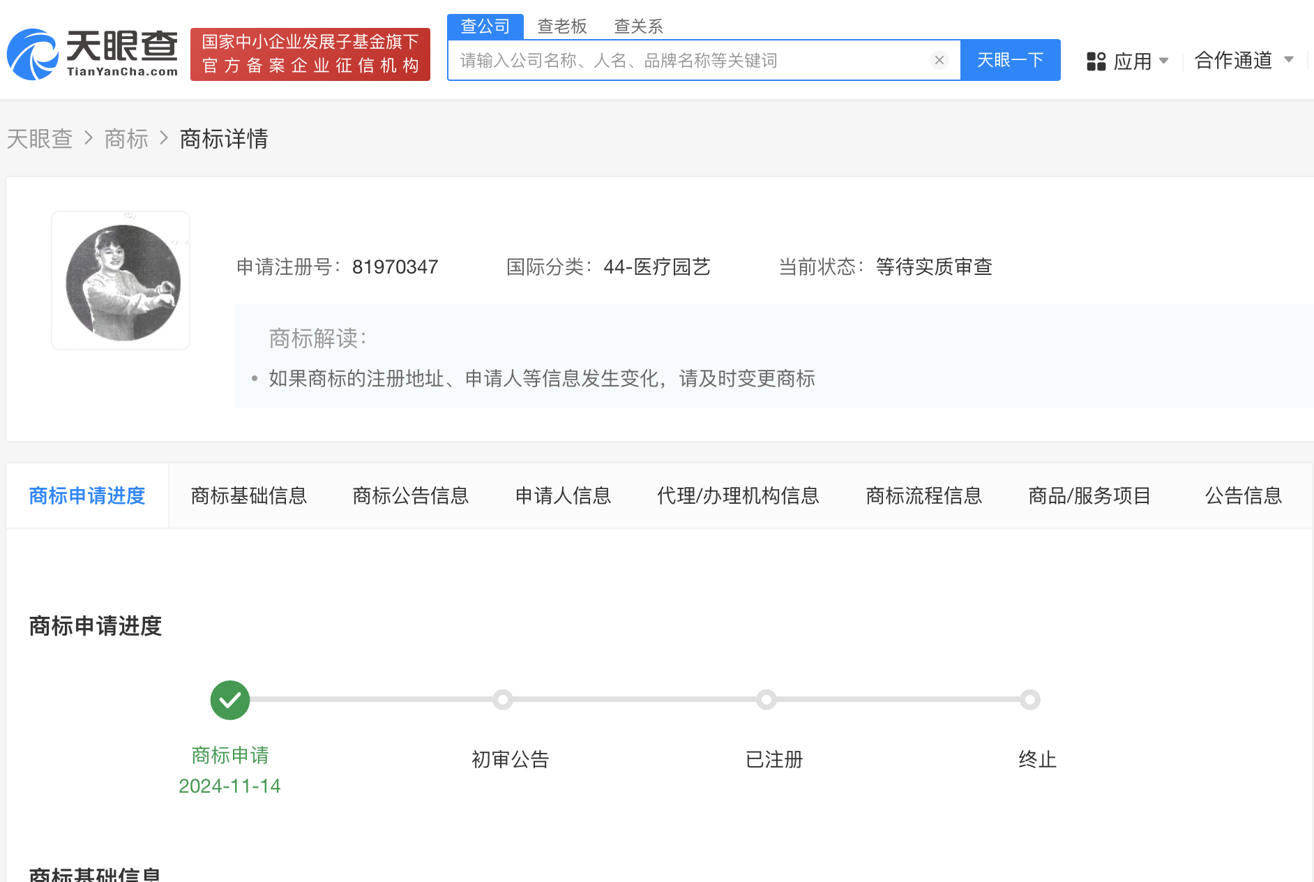Click the 初审公告 progress step marker

[x=503, y=700]
